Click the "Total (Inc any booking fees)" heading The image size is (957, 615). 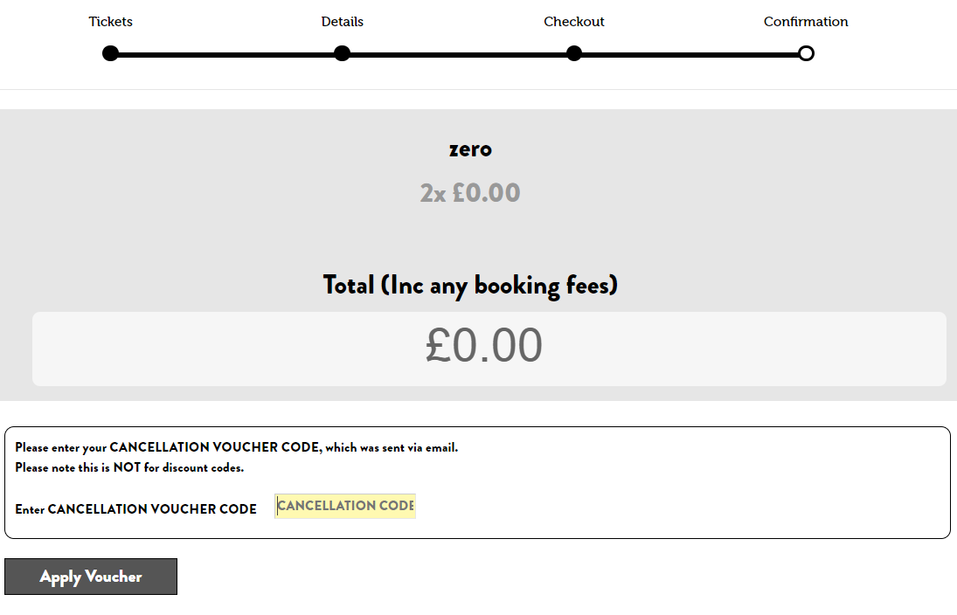(470, 285)
